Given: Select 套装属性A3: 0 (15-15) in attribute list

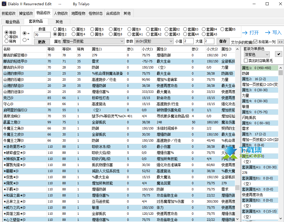Looking at the screenshot, I should pyautogui.click(x=260, y=211).
